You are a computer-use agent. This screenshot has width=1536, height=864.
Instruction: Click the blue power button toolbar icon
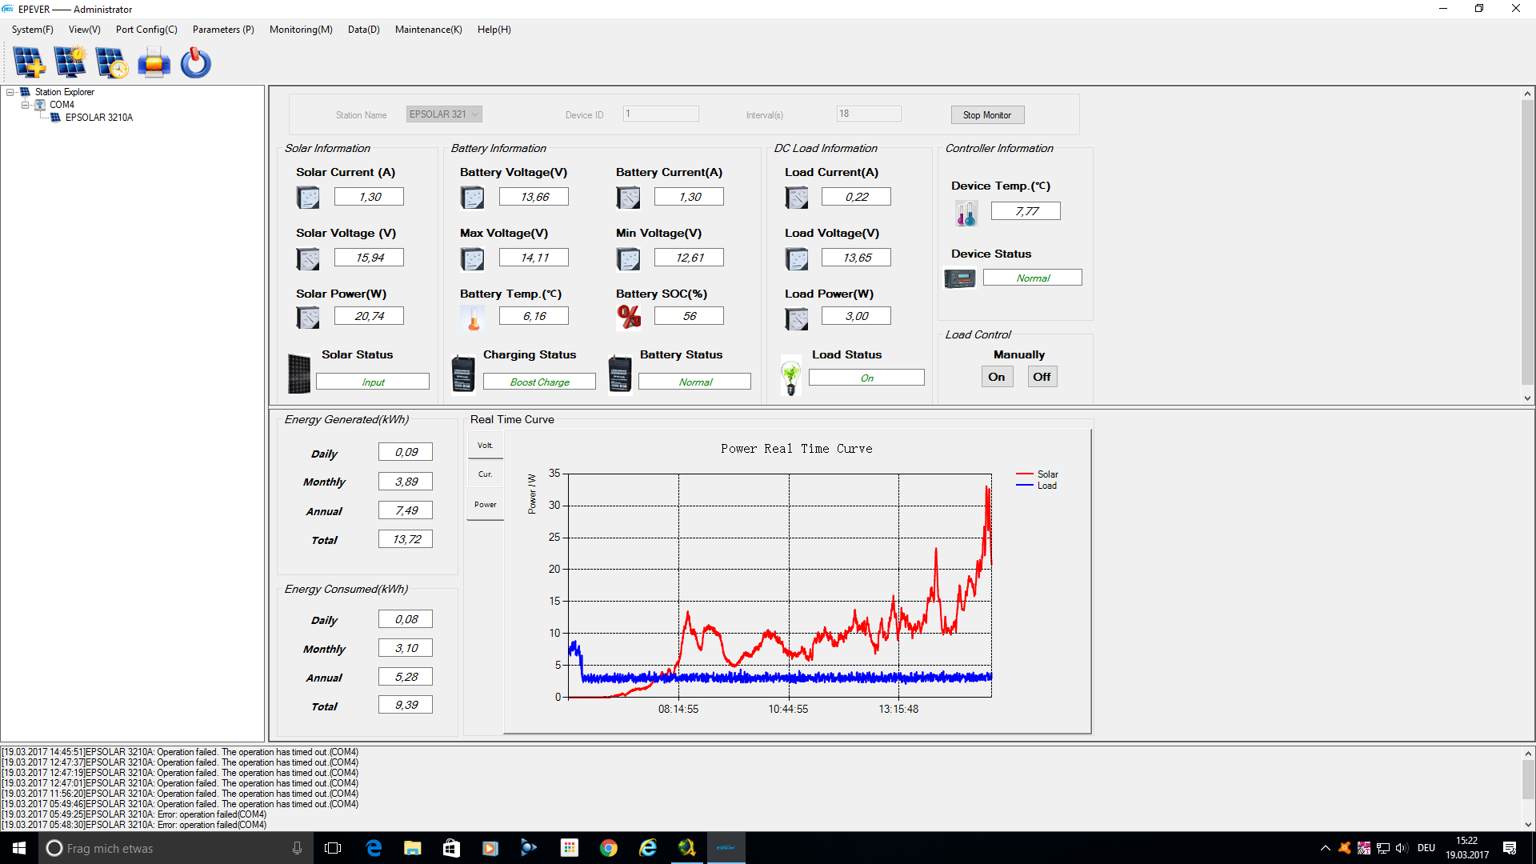(x=195, y=62)
